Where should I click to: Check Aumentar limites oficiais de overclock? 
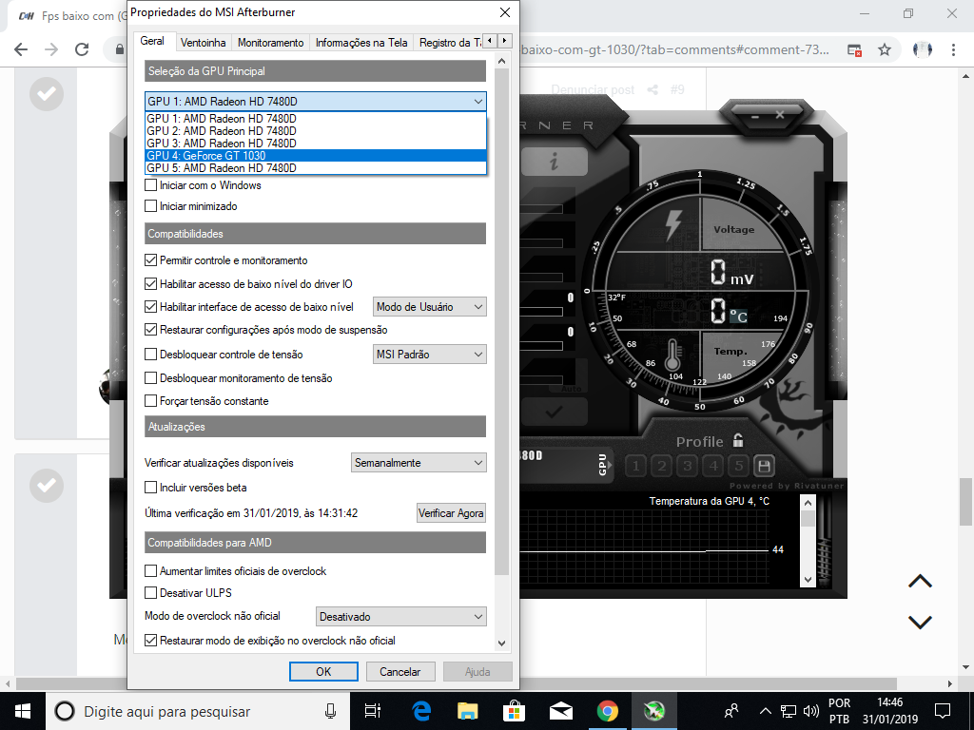150,570
